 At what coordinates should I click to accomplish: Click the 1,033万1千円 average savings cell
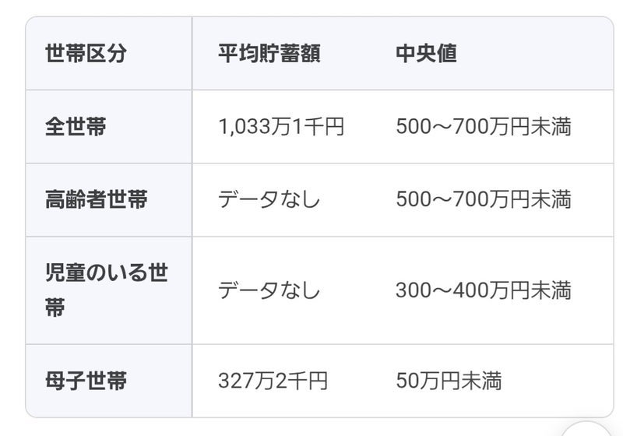(281, 127)
